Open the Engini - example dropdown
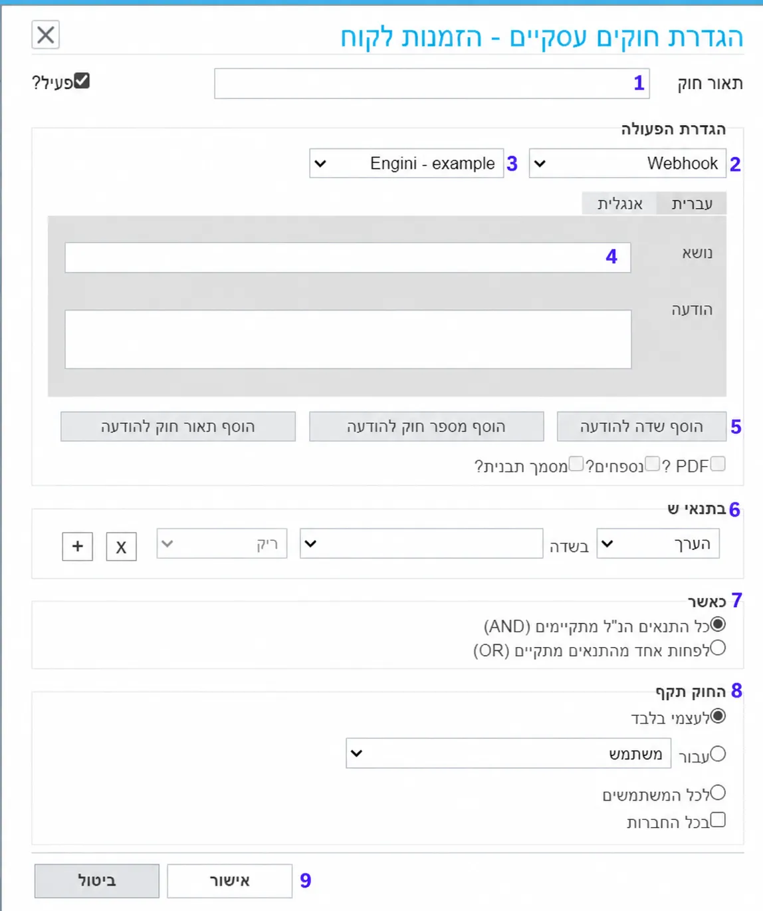Viewport: 763px width, 911px height. point(406,164)
